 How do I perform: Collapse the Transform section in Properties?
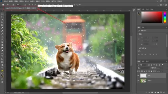click(138, 34)
